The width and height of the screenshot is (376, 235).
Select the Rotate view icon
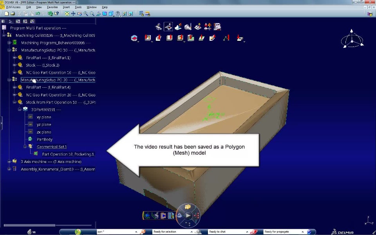point(80,14)
